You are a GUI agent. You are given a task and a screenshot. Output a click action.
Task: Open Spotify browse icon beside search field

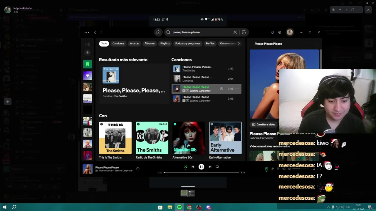point(244,32)
